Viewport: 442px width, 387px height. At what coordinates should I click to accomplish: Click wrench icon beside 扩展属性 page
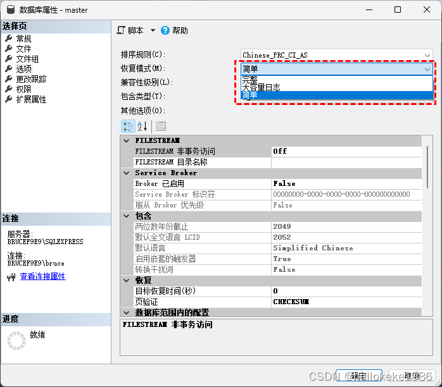pos(9,99)
